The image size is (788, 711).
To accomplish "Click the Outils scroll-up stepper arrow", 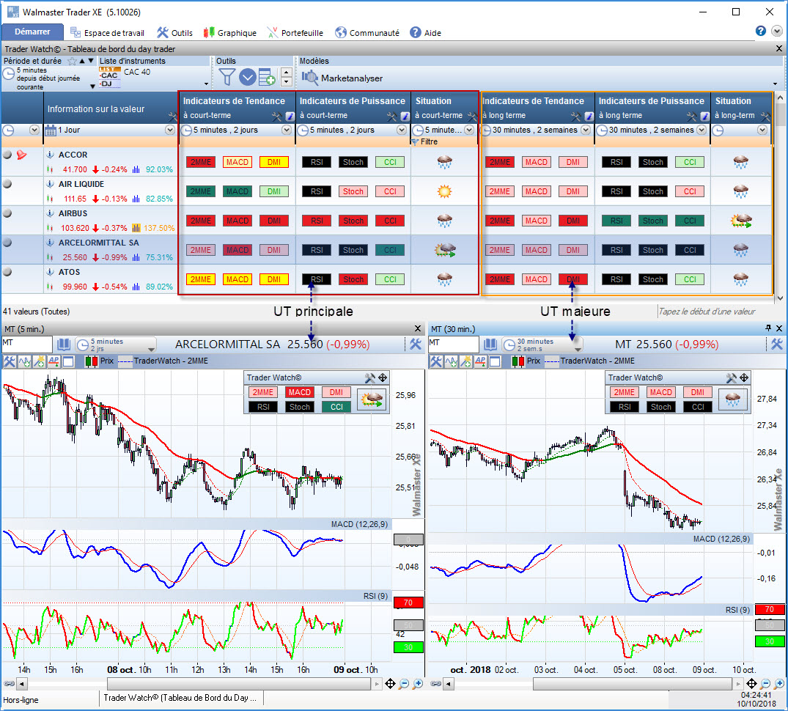I will tap(286, 73).
